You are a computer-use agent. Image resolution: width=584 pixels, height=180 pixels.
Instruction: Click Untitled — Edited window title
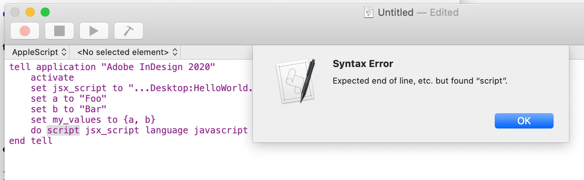pyautogui.click(x=418, y=12)
